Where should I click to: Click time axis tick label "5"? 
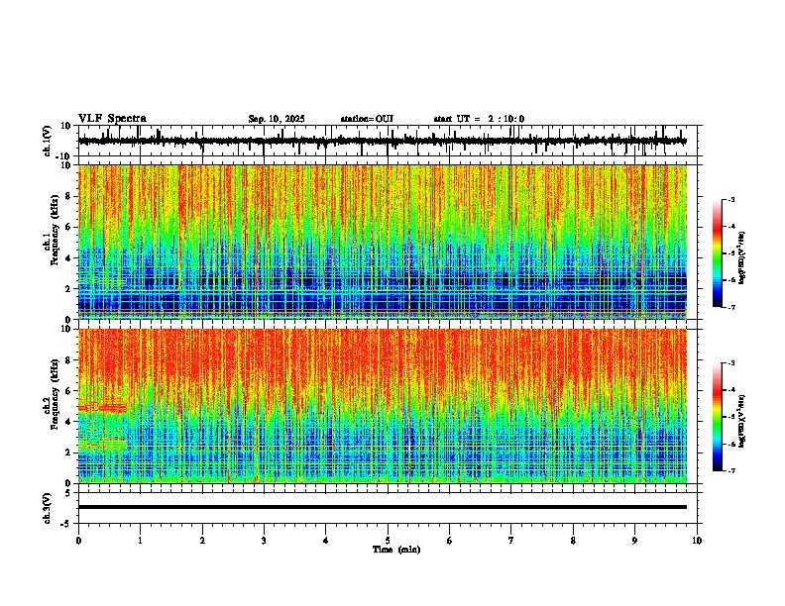tap(388, 541)
